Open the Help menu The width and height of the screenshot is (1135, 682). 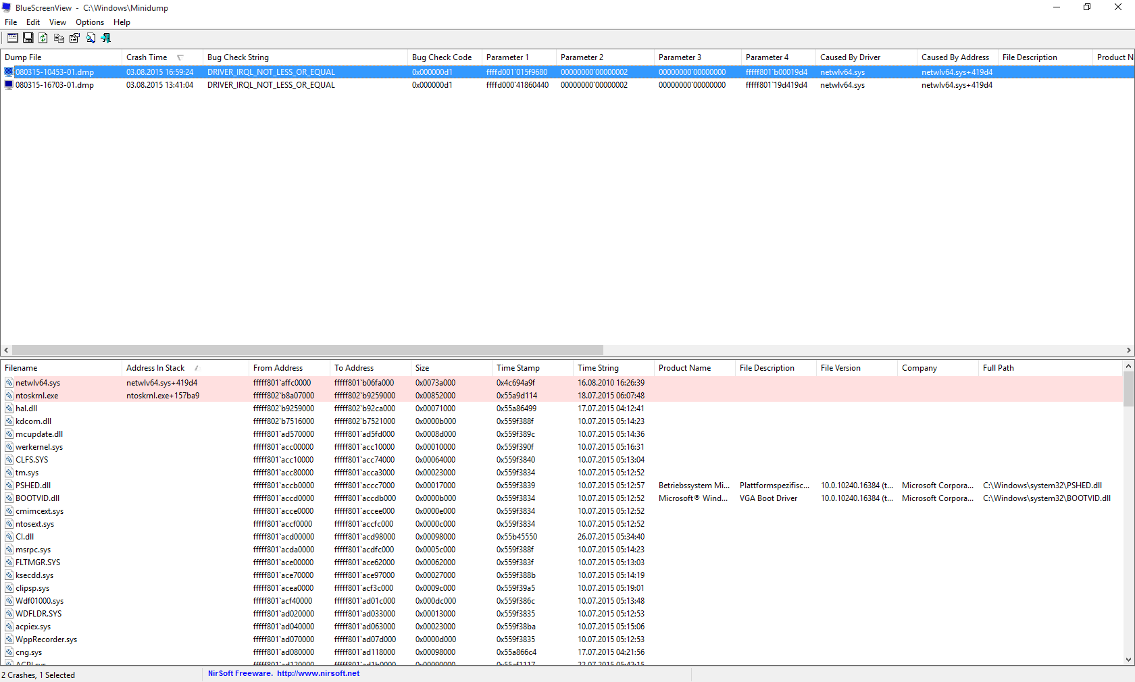(x=122, y=22)
